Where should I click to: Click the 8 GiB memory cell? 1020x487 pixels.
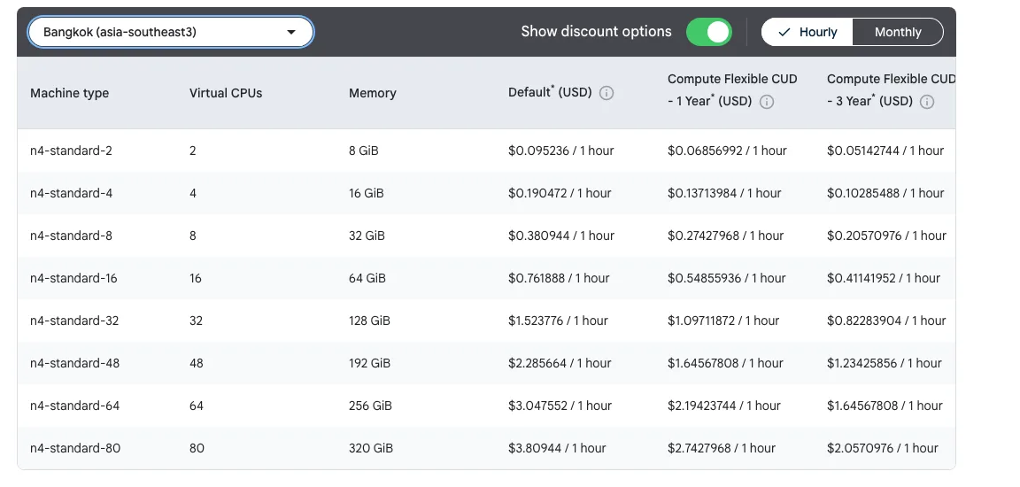click(364, 151)
